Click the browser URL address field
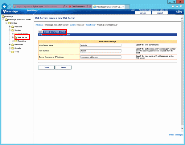The height and width of the screenshot is (145, 185). tap(38, 6)
